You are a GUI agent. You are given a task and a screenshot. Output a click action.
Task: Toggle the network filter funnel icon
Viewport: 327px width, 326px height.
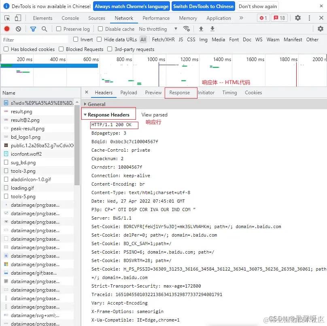tap(33, 29)
